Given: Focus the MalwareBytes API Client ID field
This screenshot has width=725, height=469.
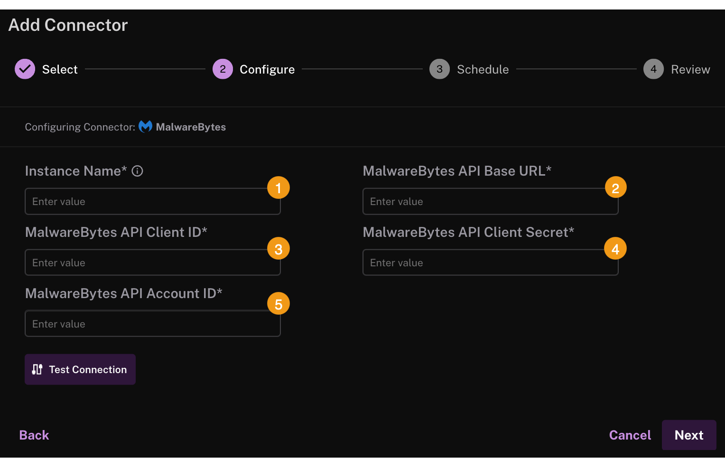Looking at the screenshot, I should pyautogui.click(x=153, y=263).
